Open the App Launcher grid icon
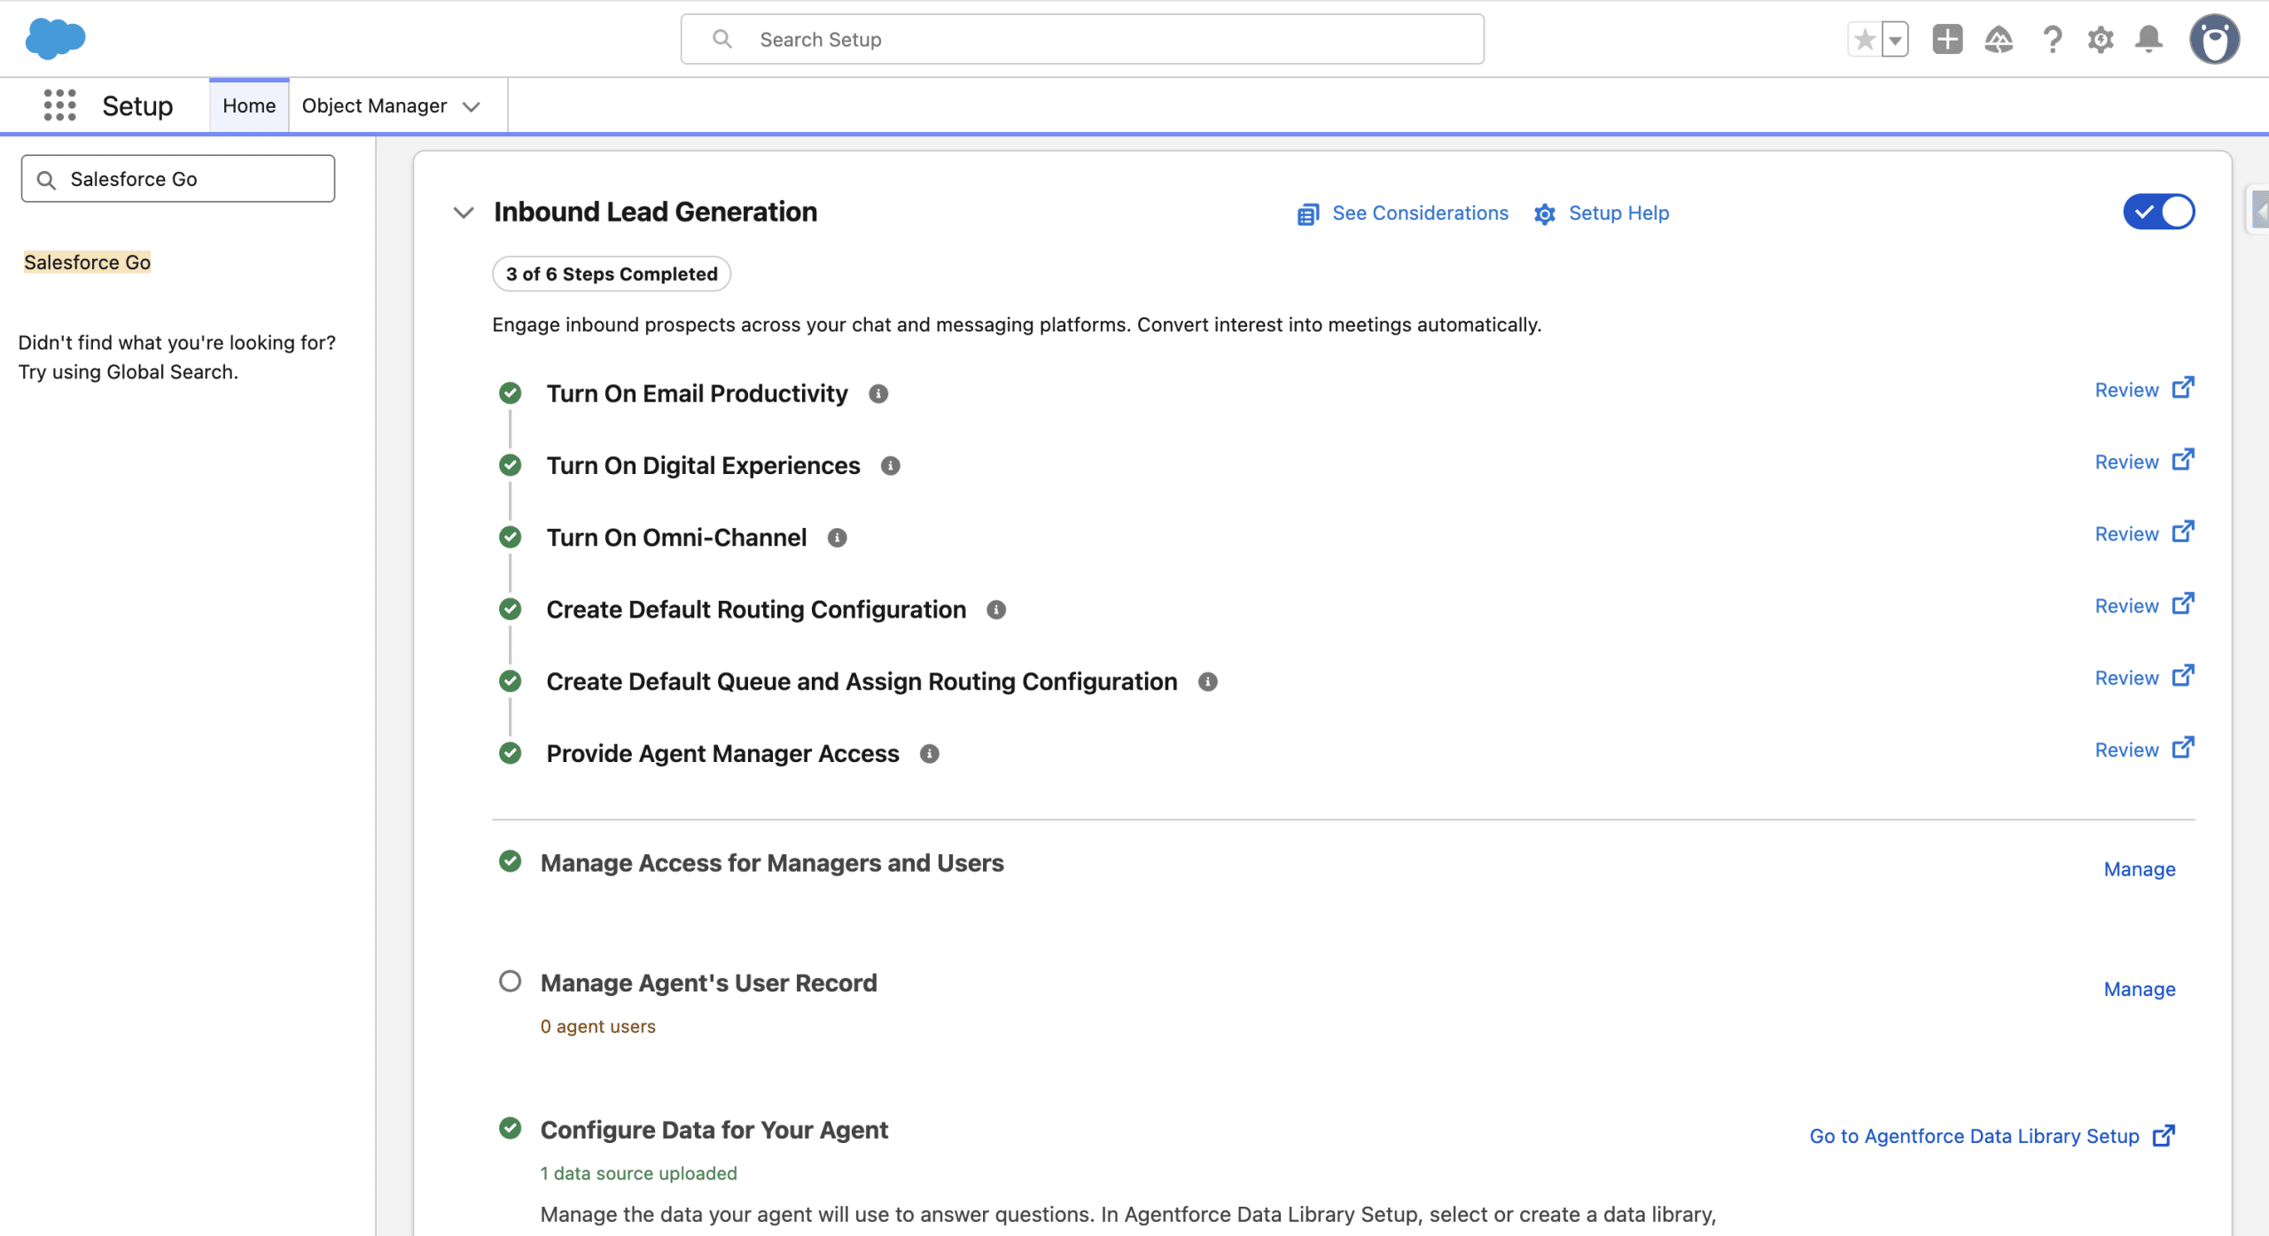 (59, 105)
